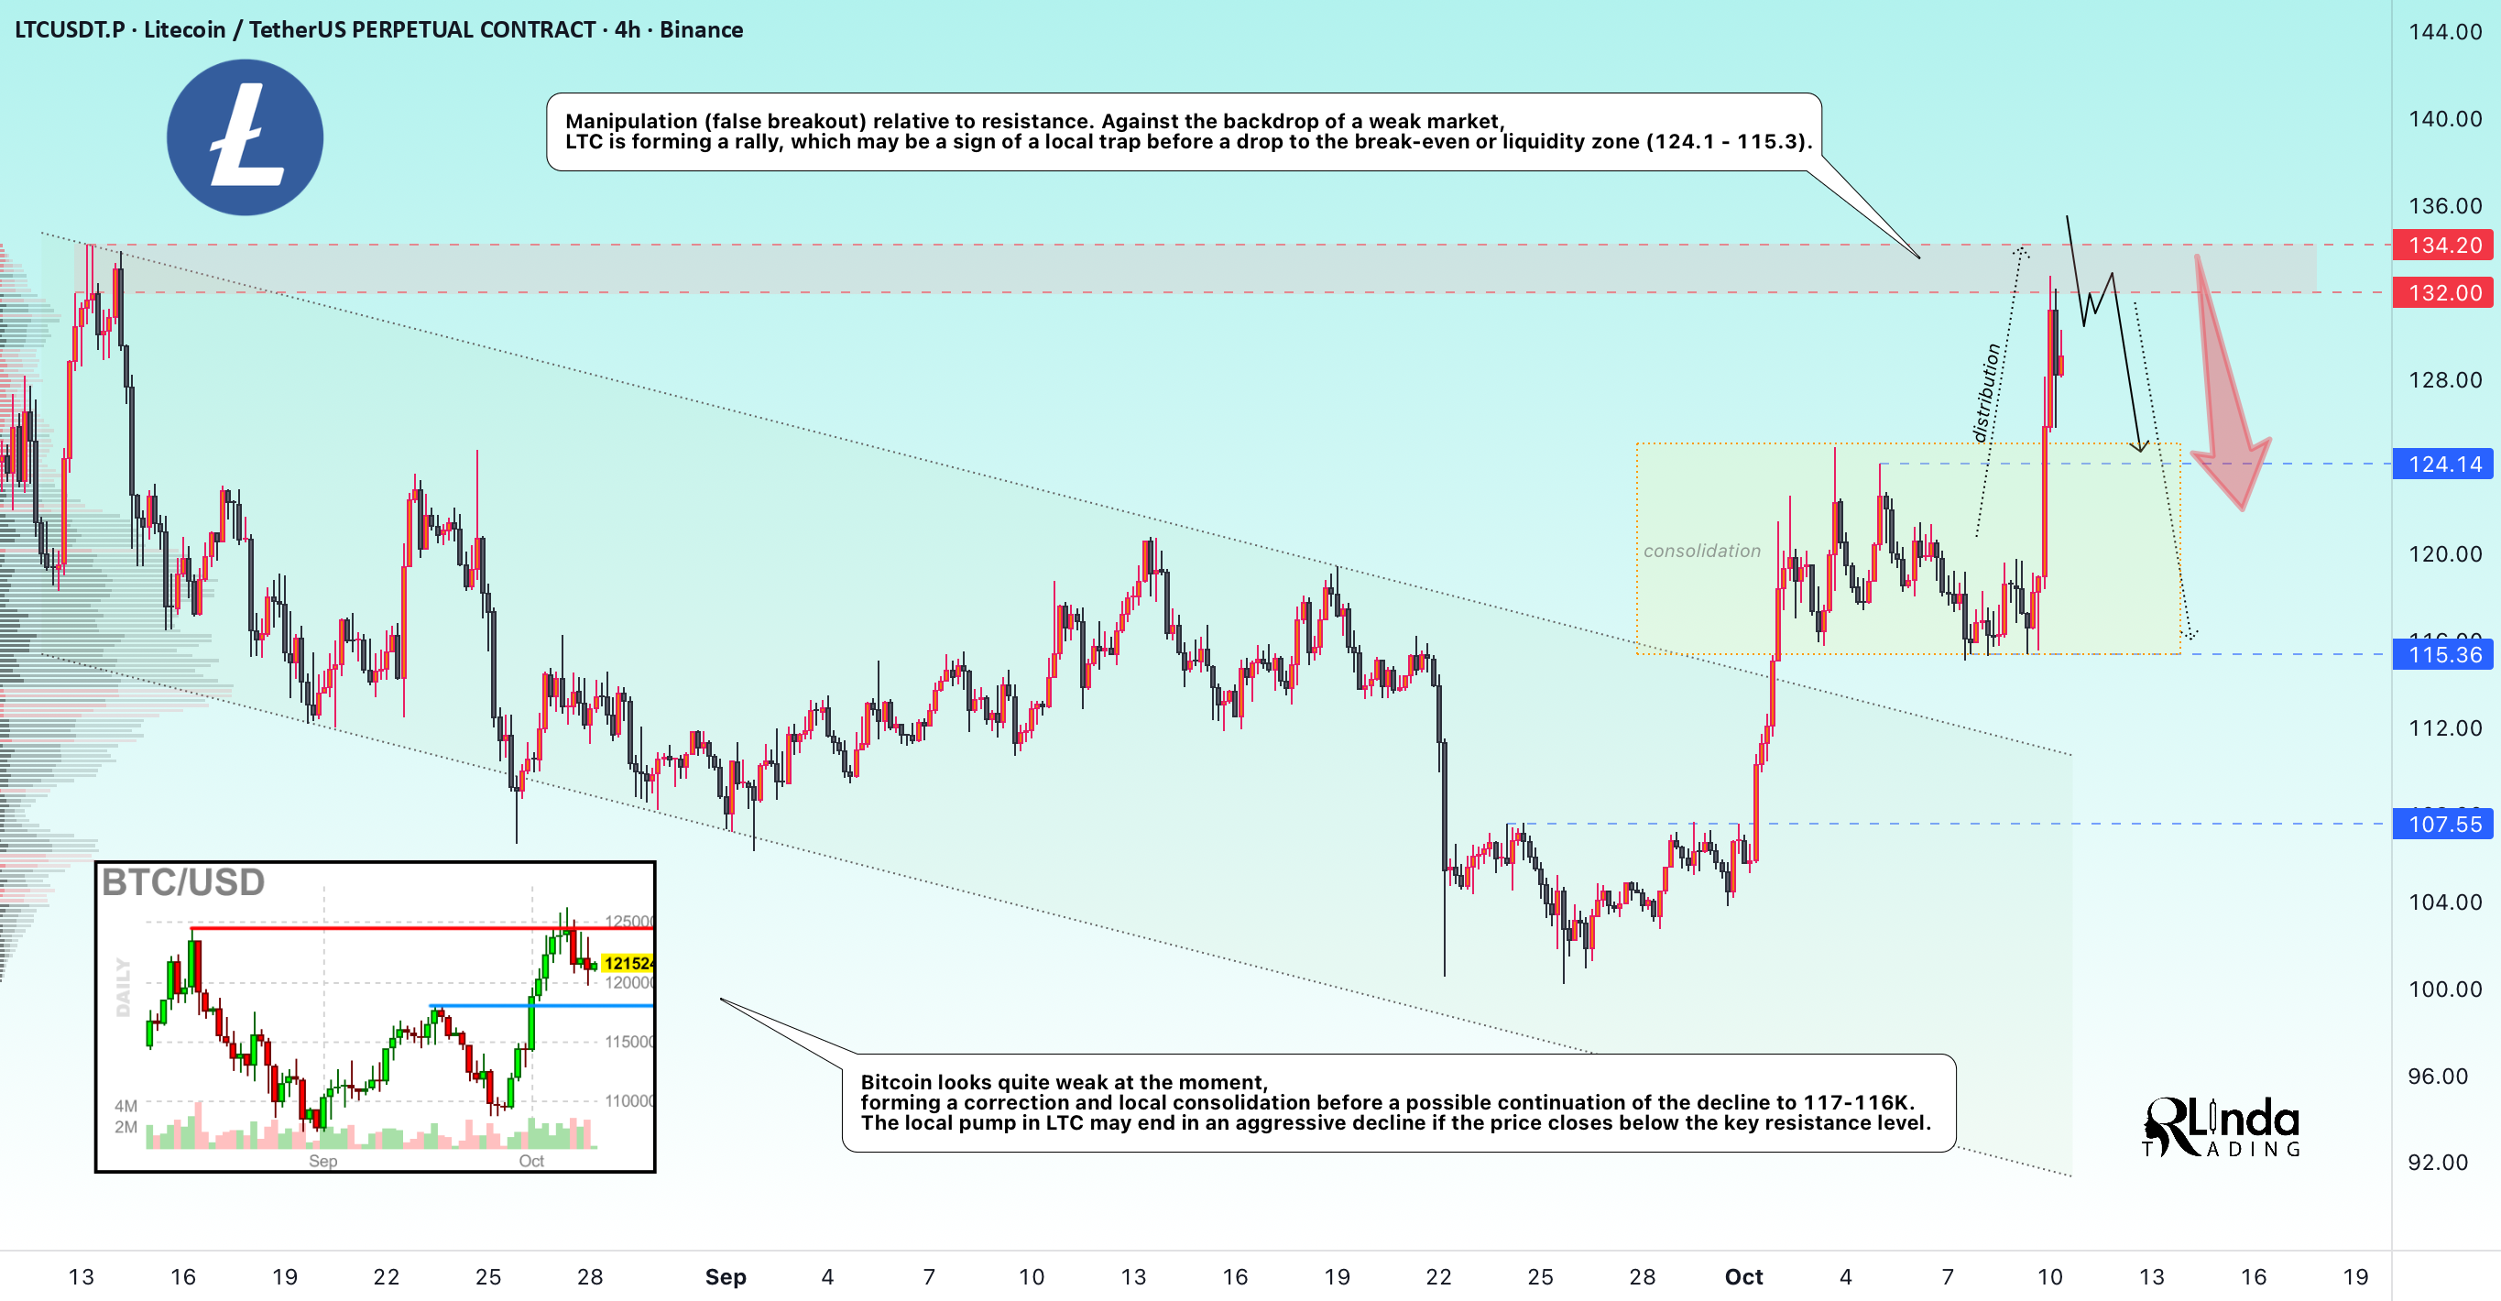
Task: Click the 96.00 price axis value
Action: coord(2438,1076)
